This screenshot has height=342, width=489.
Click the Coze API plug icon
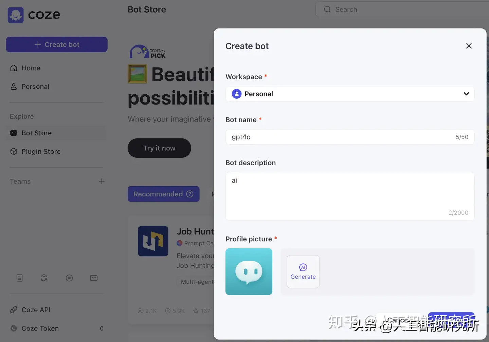click(x=14, y=310)
